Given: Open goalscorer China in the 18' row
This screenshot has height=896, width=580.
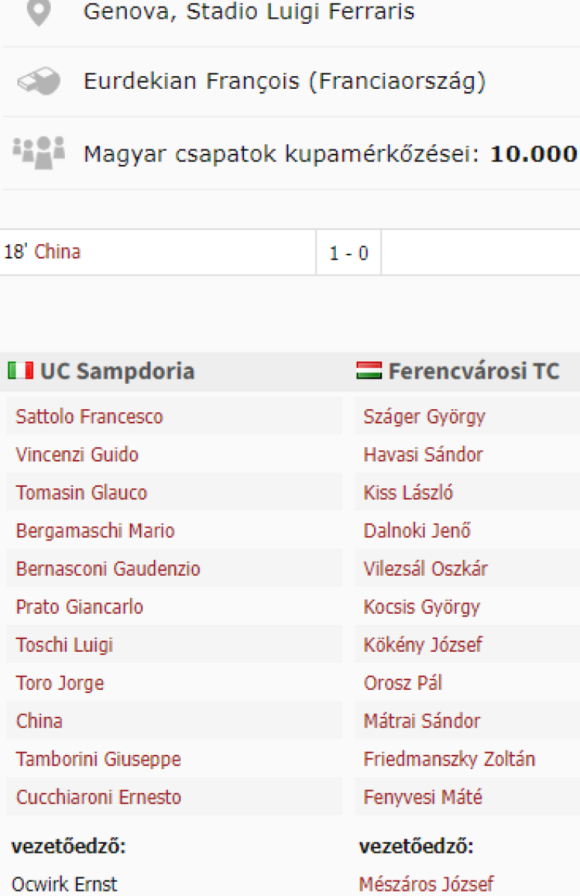Looking at the screenshot, I should (x=57, y=252).
